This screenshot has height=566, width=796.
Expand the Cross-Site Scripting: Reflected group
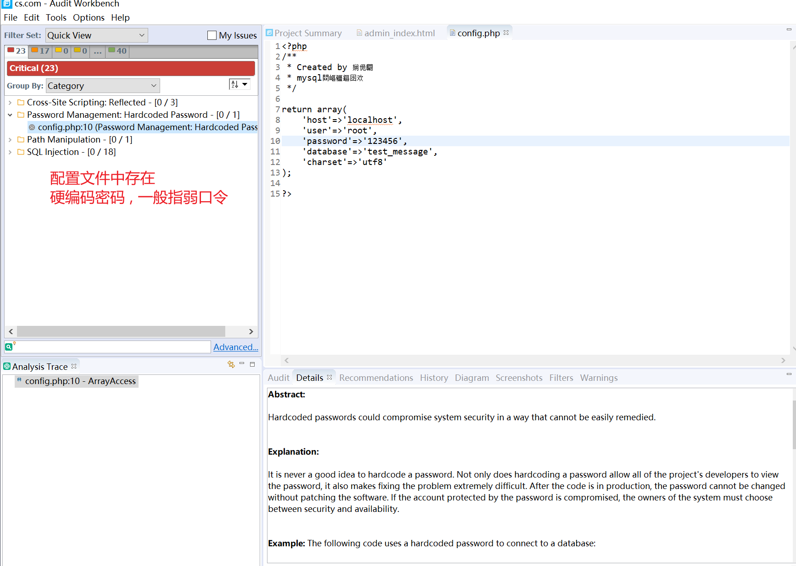pos(10,103)
